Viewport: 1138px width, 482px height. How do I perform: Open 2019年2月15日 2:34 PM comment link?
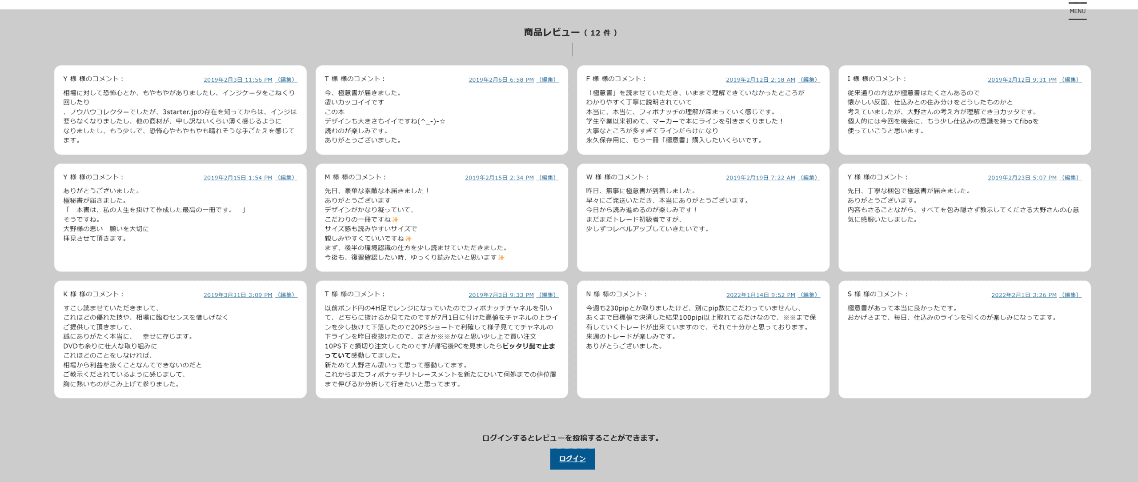(499, 178)
